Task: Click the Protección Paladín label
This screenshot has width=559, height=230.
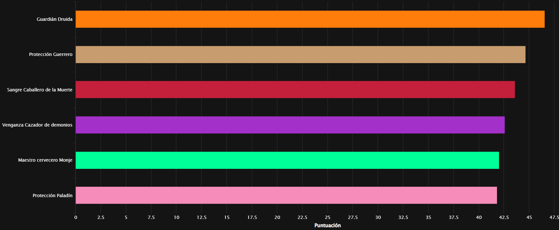Action: click(x=52, y=196)
